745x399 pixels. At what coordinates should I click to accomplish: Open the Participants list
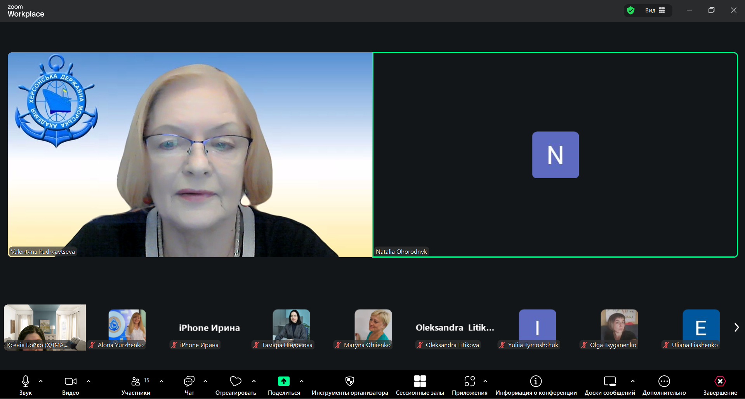tap(136, 382)
